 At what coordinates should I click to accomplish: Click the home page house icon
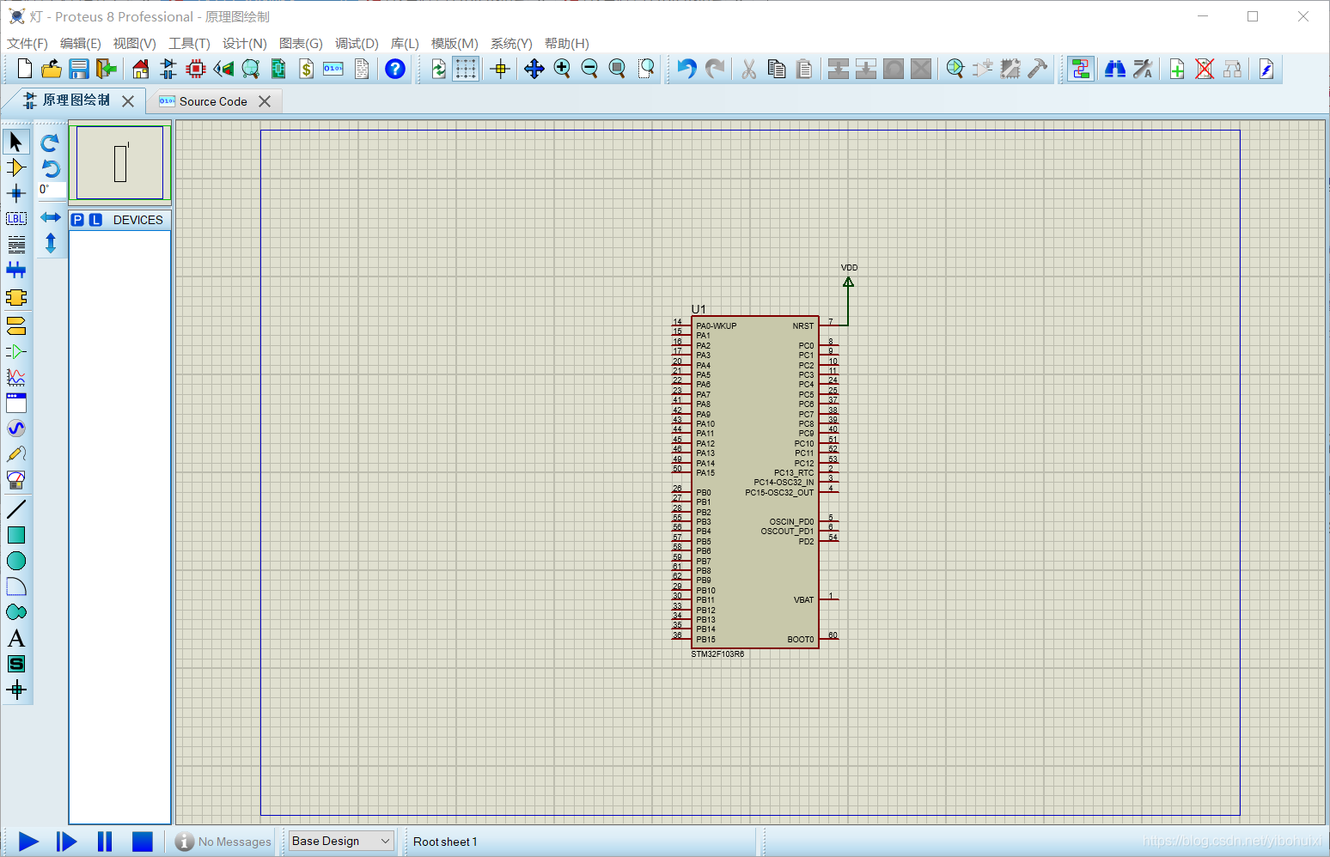(x=141, y=69)
